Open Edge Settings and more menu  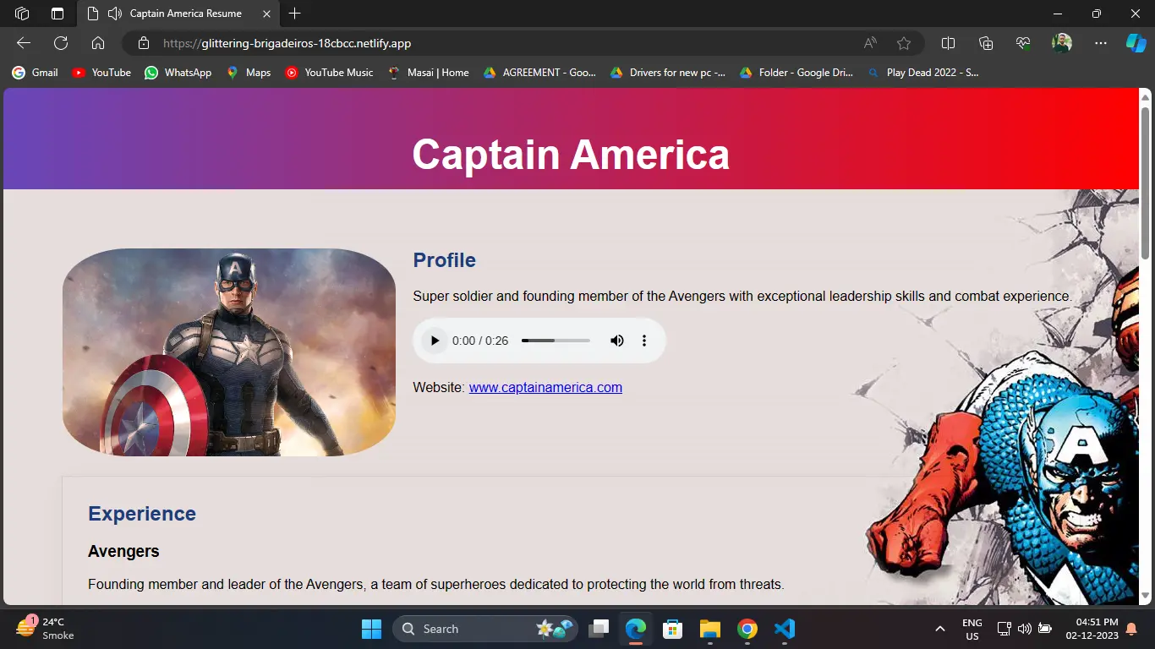pyautogui.click(x=1100, y=43)
